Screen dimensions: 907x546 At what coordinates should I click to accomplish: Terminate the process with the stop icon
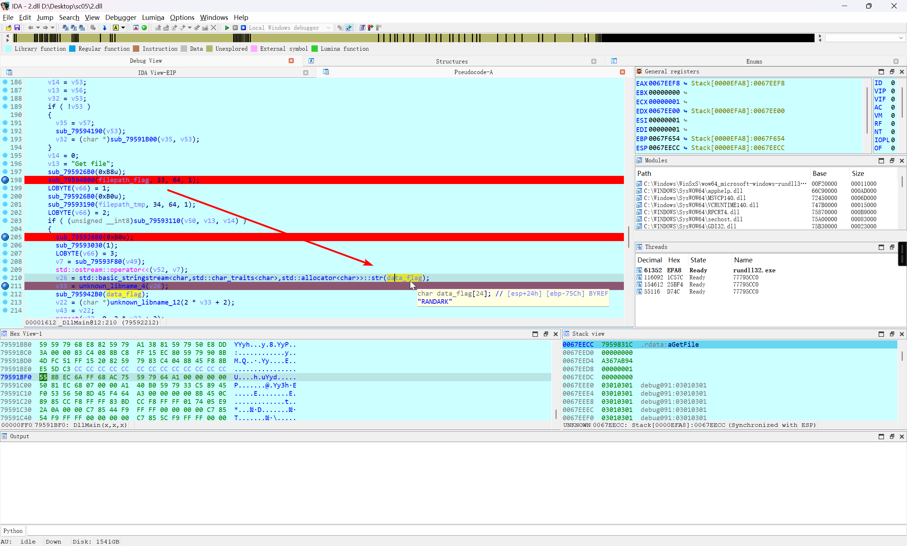coord(243,28)
